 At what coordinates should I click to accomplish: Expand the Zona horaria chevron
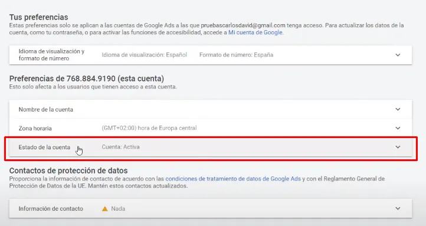(398, 128)
